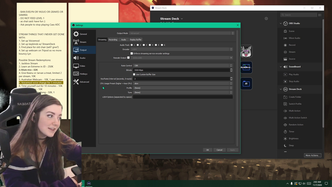The height and width of the screenshot is (187, 332).
Task: Click OK in OBS Settings
Action: tap(208, 150)
